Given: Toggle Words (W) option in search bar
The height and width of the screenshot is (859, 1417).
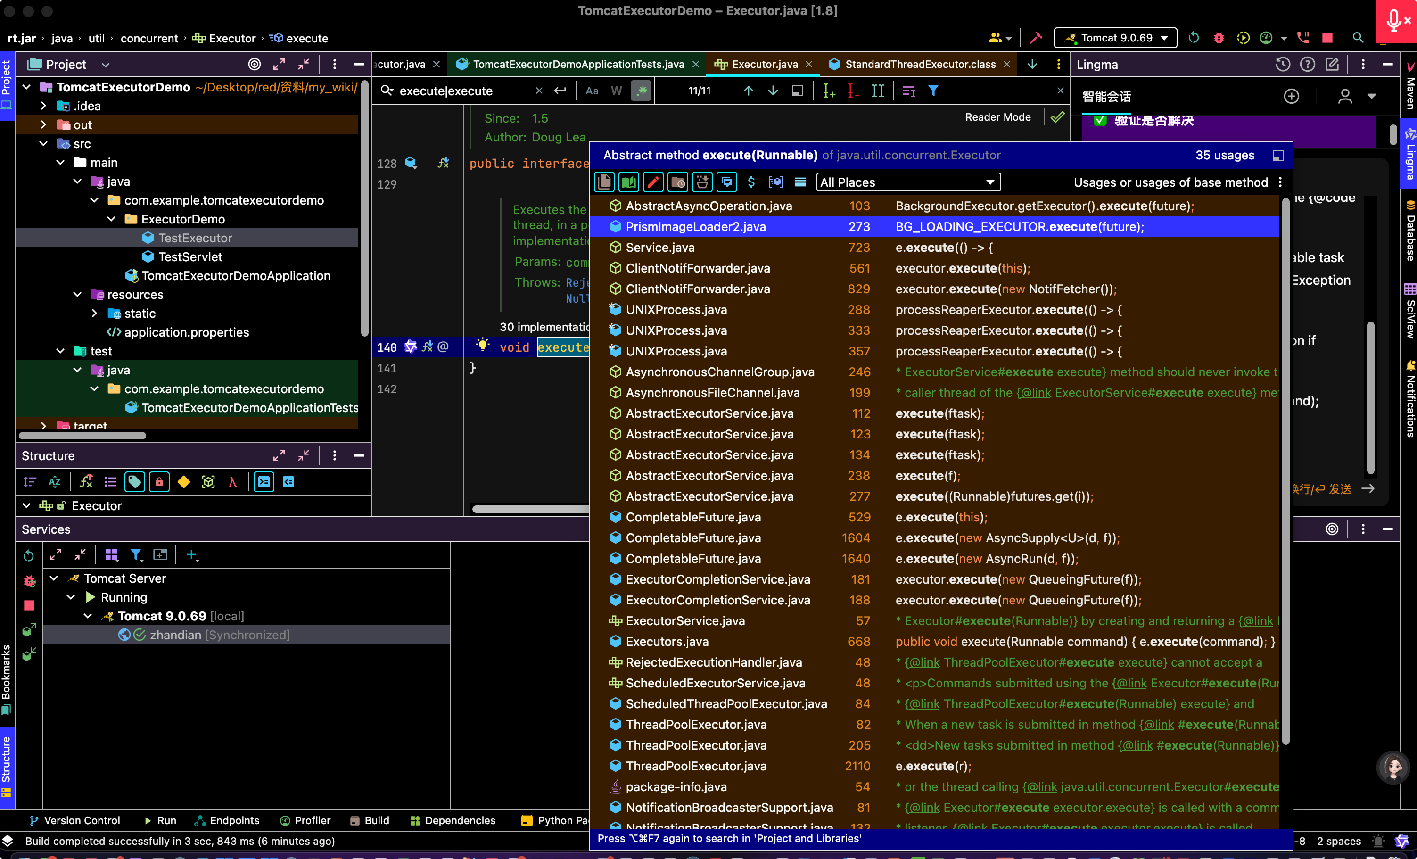Looking at the screenshot, I should (x=617, y=91).
